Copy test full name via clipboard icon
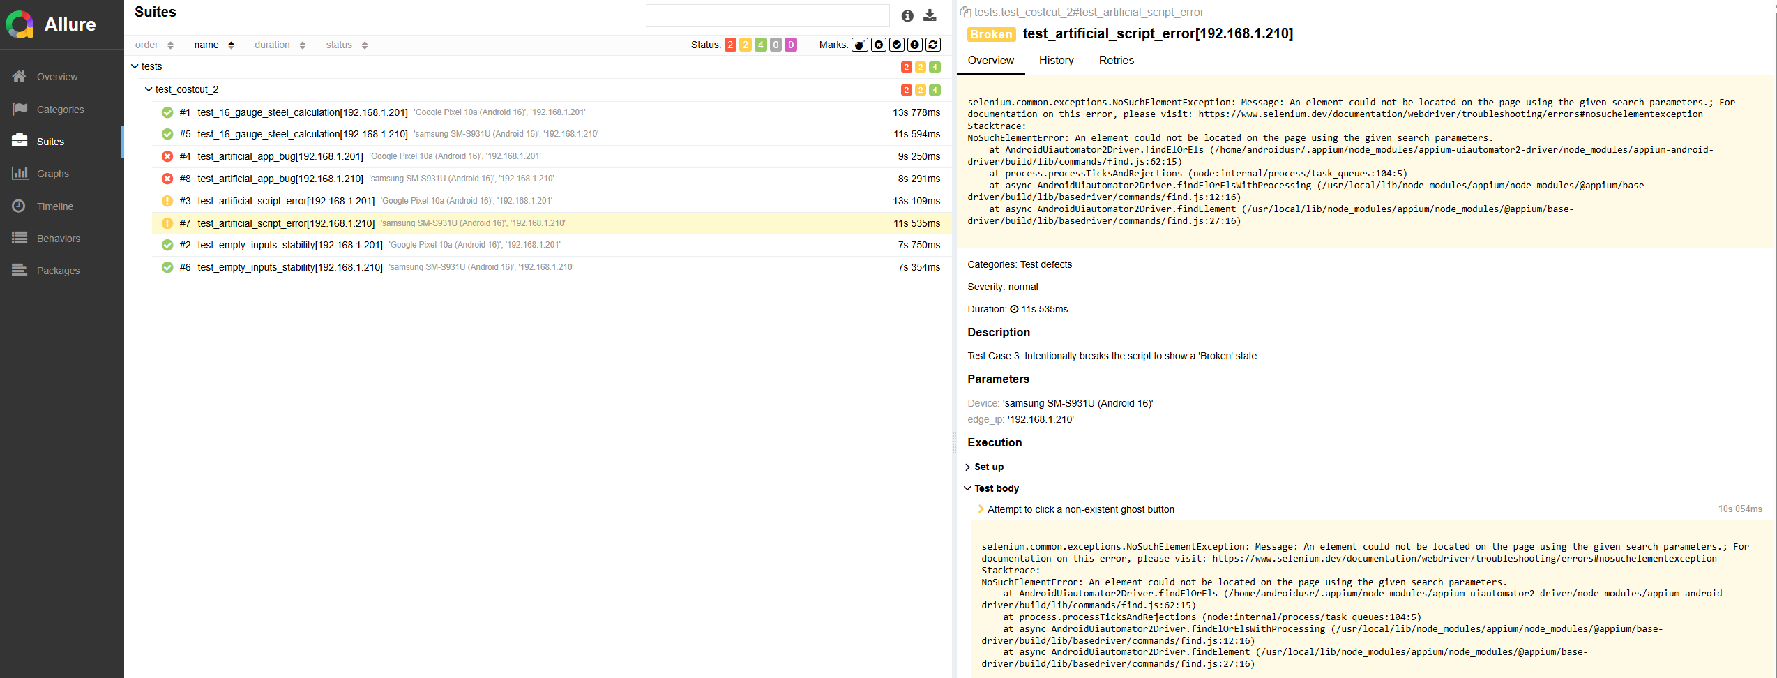The width and height of the screenshot is (1777, 678). (965, 12)
